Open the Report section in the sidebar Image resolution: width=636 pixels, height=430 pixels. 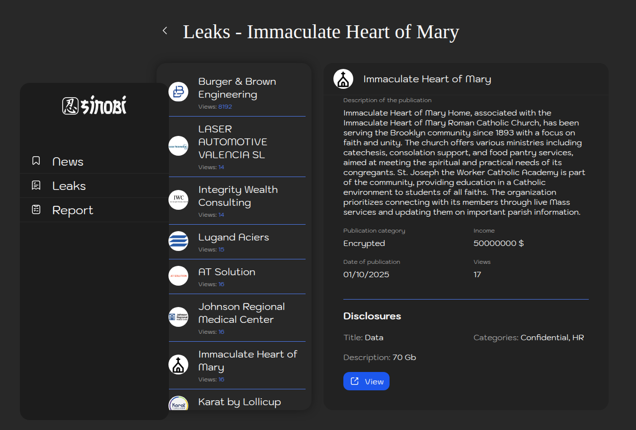73,210
